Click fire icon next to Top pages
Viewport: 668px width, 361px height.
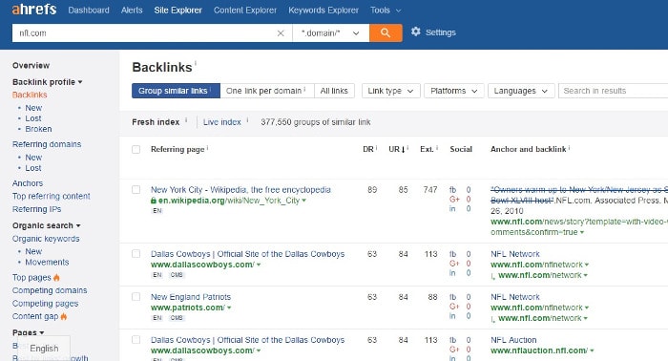[56, 278]
